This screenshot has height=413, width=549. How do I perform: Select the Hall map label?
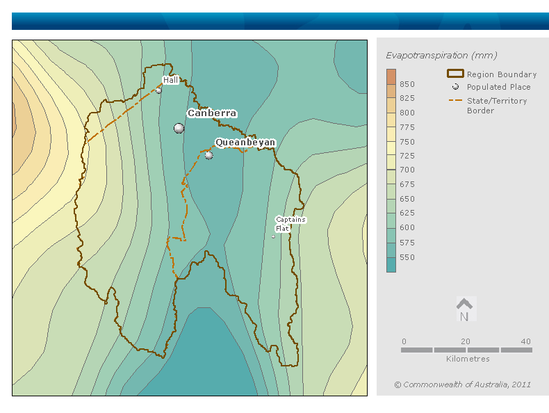[x=171, y=80]
